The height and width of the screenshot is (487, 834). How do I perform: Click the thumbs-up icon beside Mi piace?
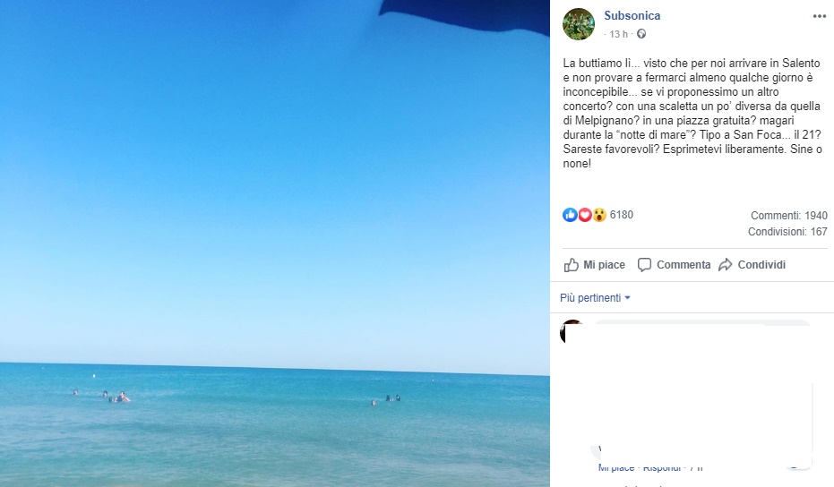point(572,265)
